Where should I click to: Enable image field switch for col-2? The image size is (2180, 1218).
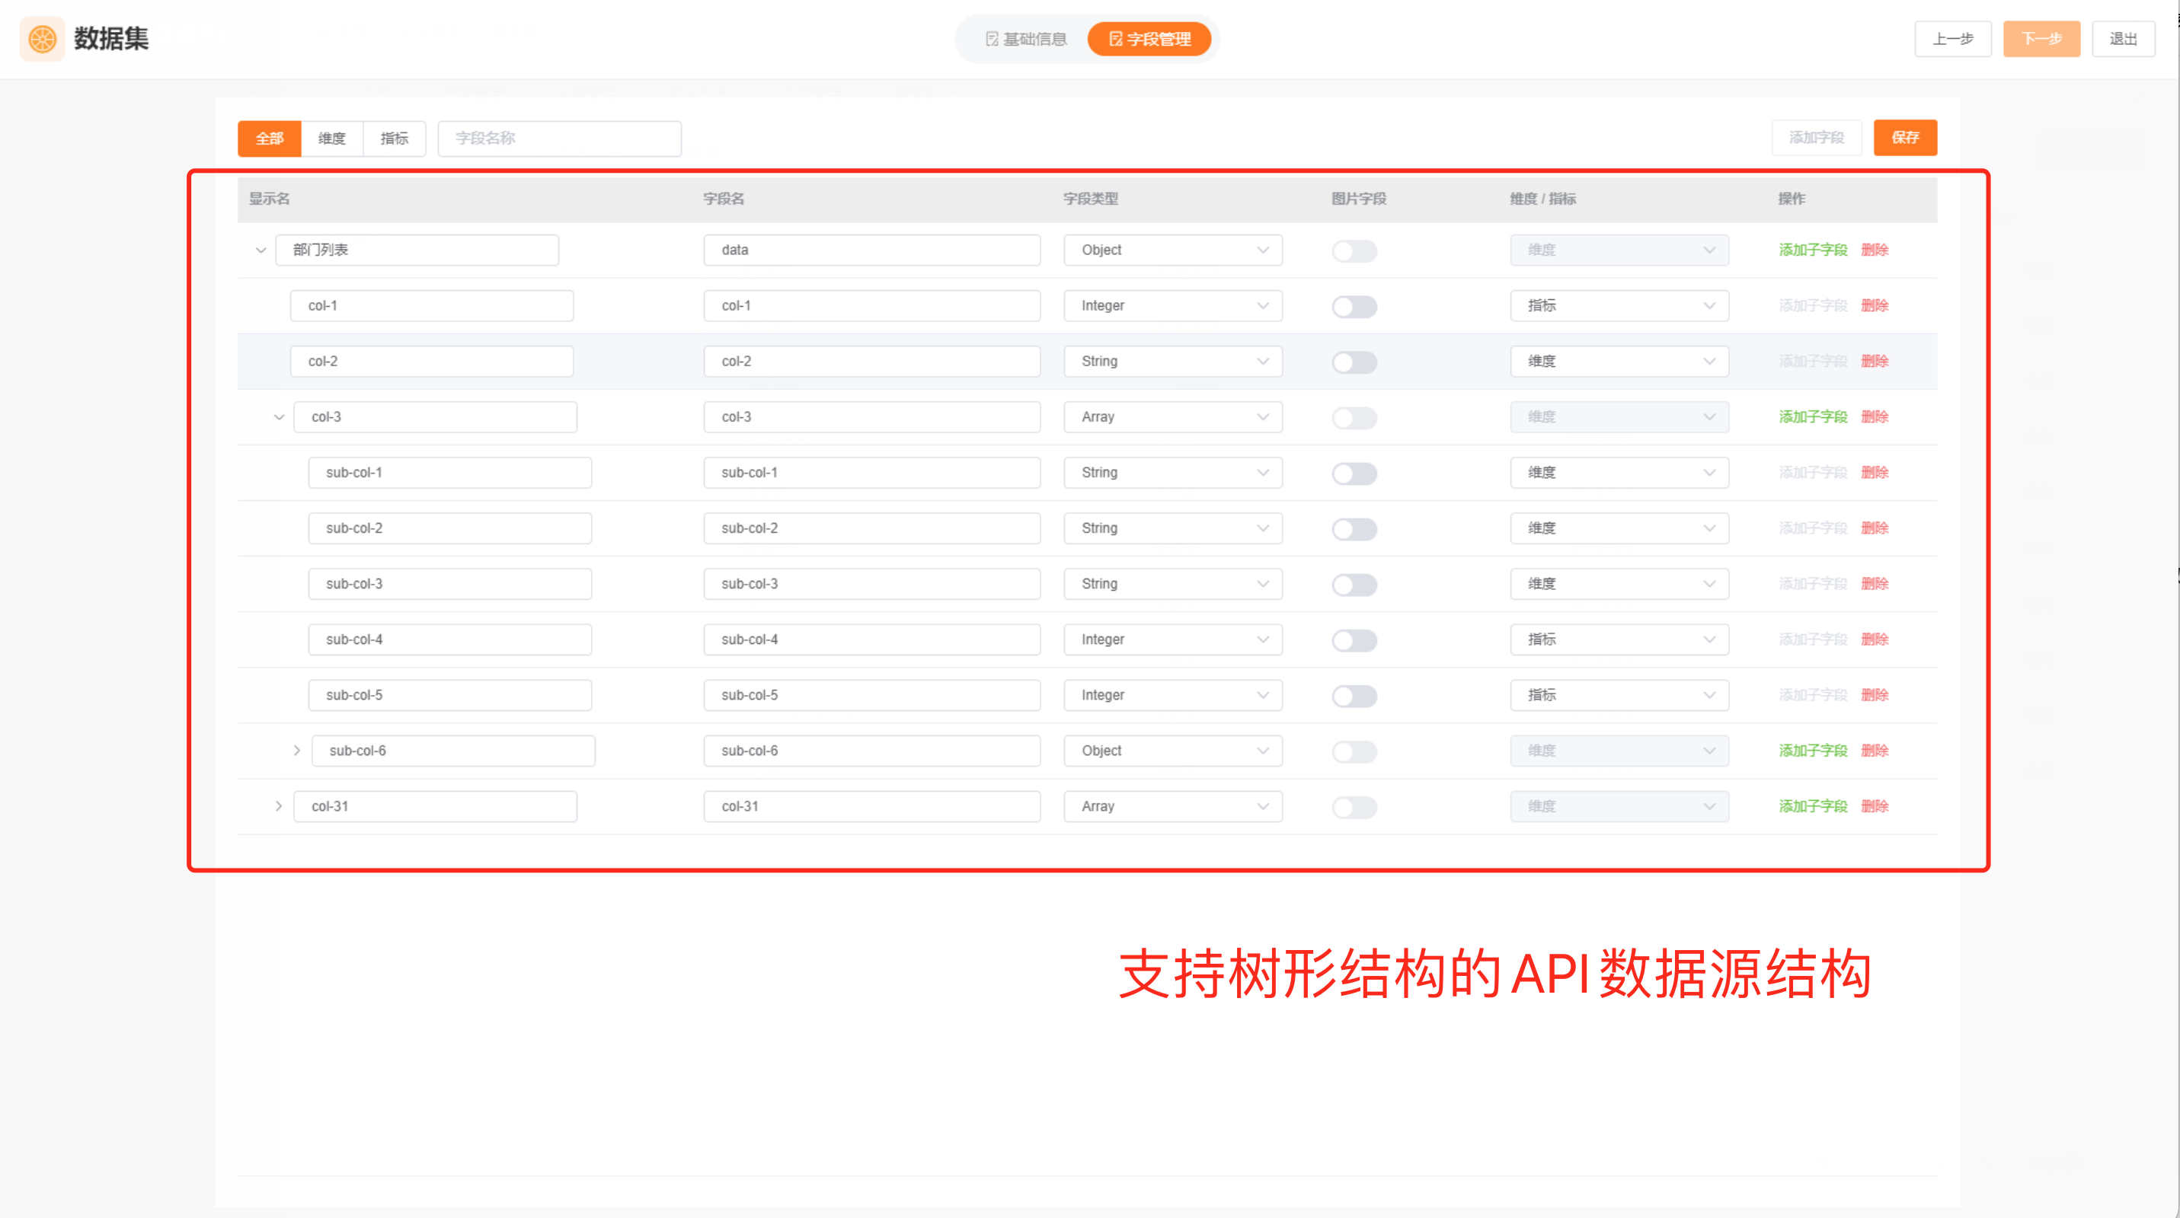[1354, 362]
